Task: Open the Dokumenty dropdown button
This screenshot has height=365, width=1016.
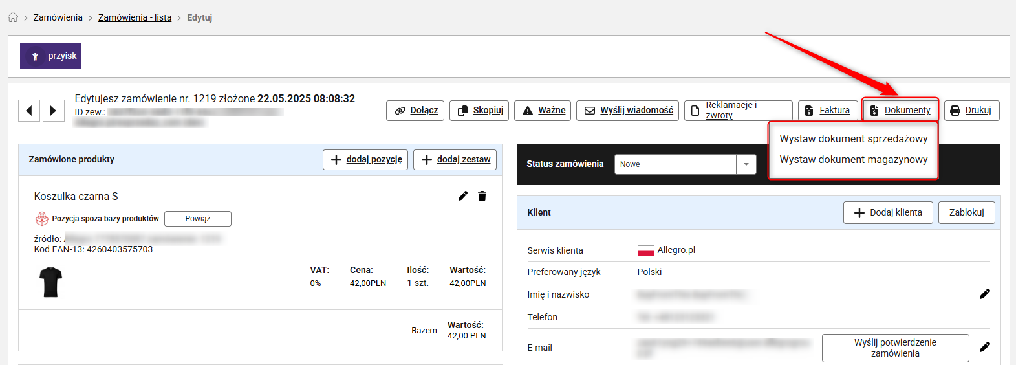Action: click(900, 111)
